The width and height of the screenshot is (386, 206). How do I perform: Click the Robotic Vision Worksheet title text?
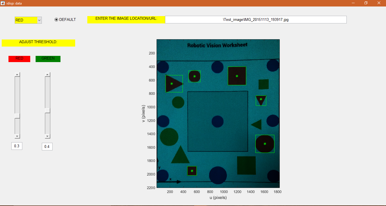pyautogui.click(x=217, y=45)
